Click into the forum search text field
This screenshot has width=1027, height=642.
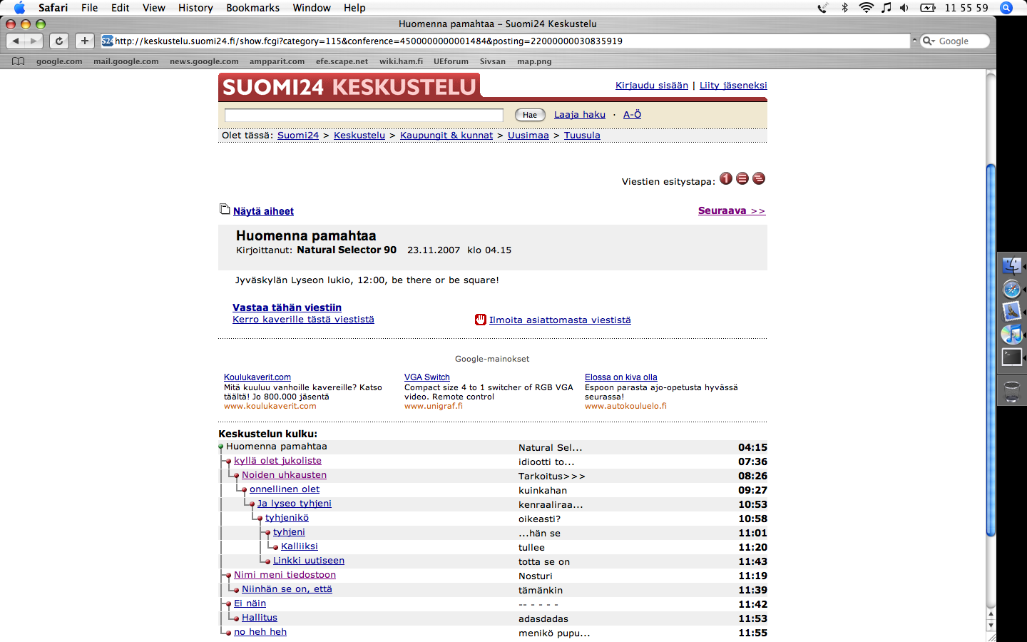[x=364, y=115]
